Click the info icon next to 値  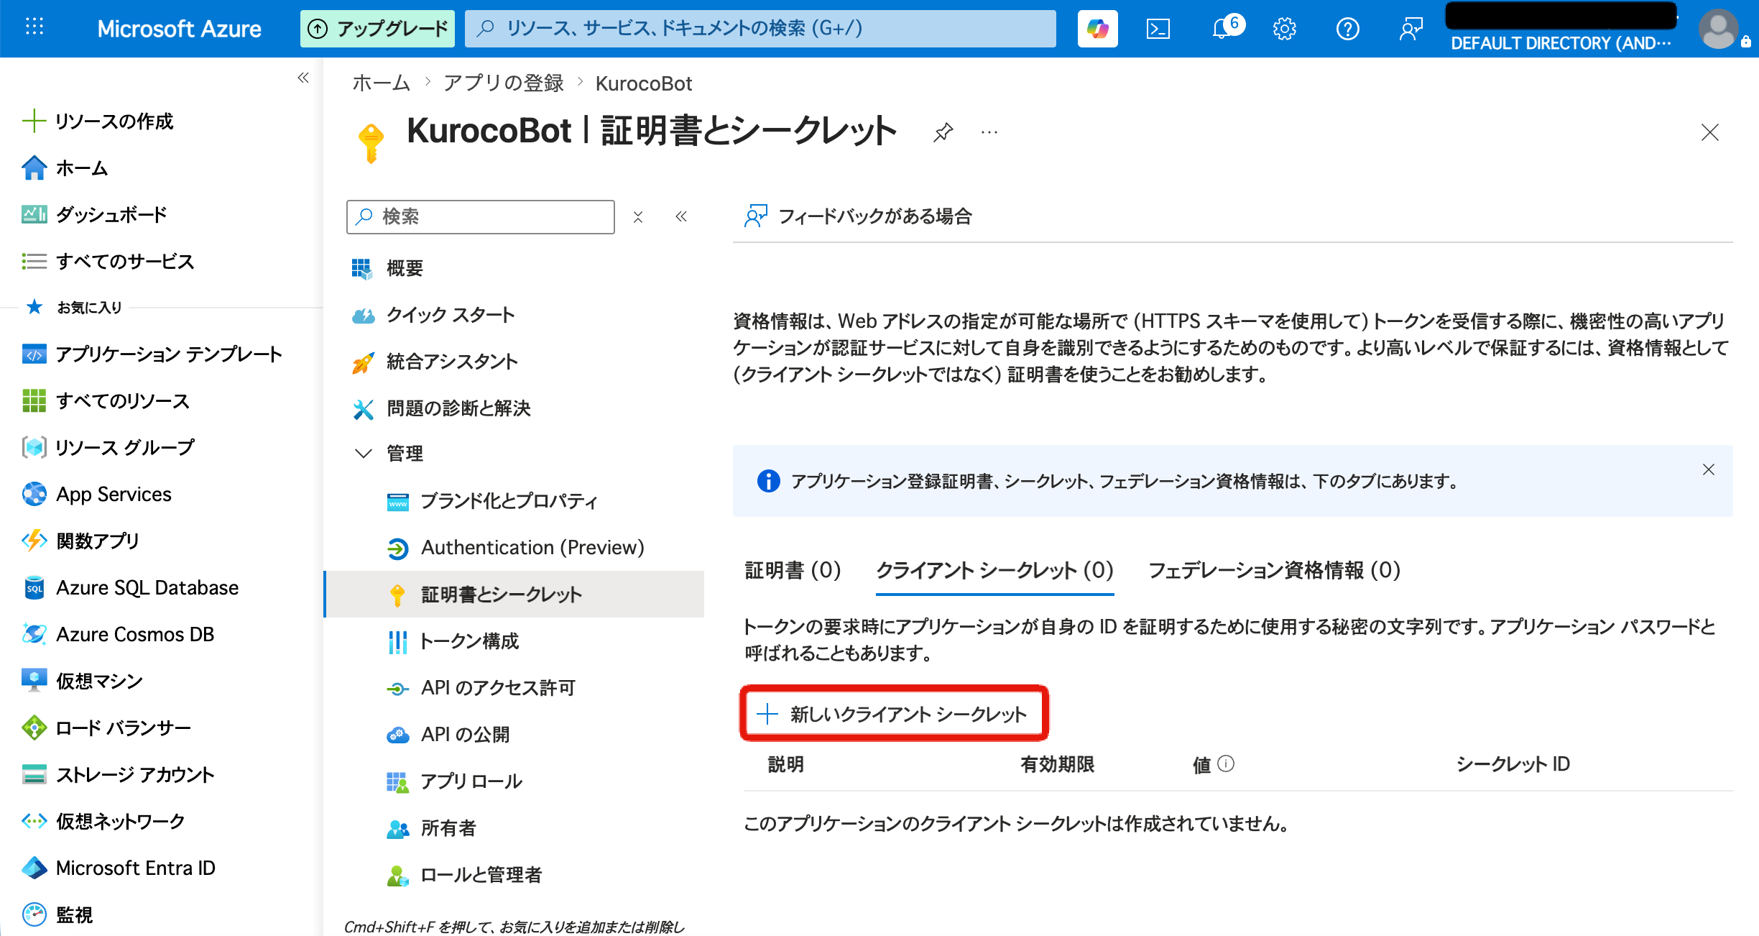point(1227,763)
